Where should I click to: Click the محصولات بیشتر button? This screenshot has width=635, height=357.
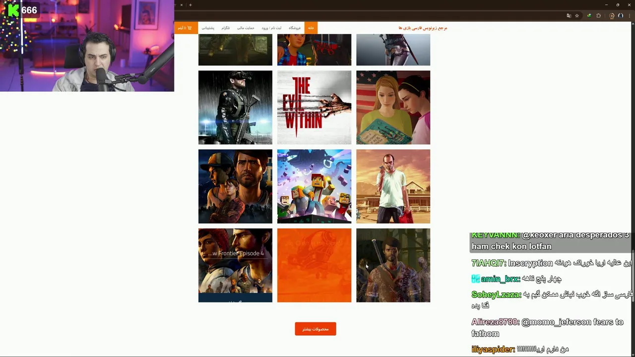click(316, 329)
